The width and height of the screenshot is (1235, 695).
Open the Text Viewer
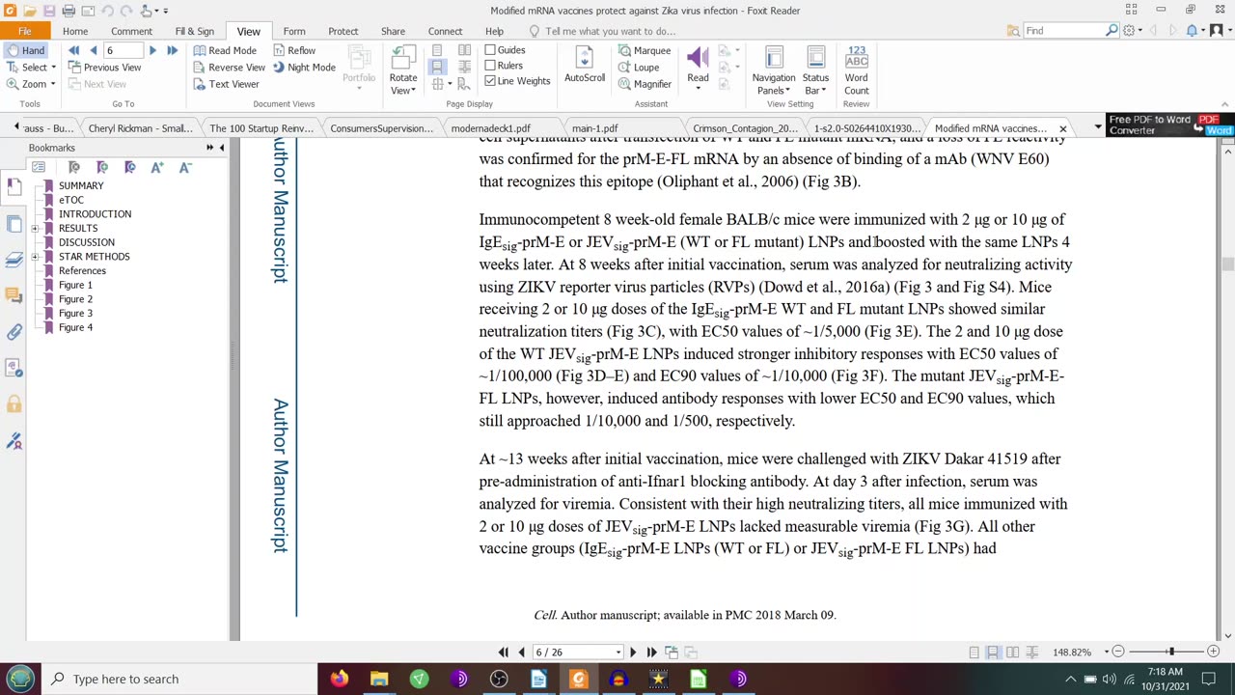point(226,84)
